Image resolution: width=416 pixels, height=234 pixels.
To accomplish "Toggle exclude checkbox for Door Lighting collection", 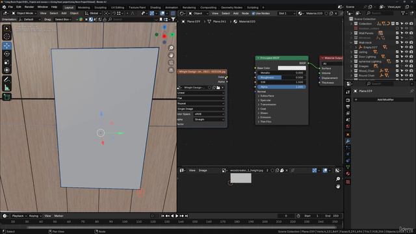I will (397, 57).
